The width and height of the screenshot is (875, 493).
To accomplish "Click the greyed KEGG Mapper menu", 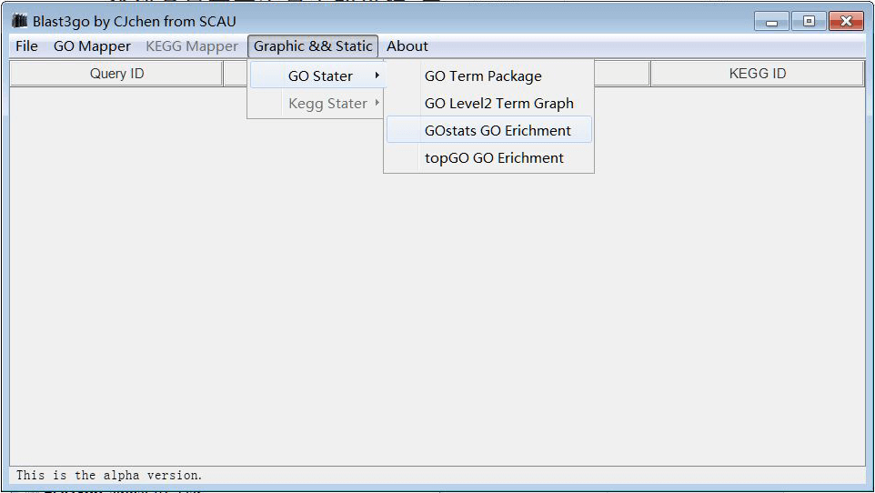I will pyautogui.click(x=192, y=46).
